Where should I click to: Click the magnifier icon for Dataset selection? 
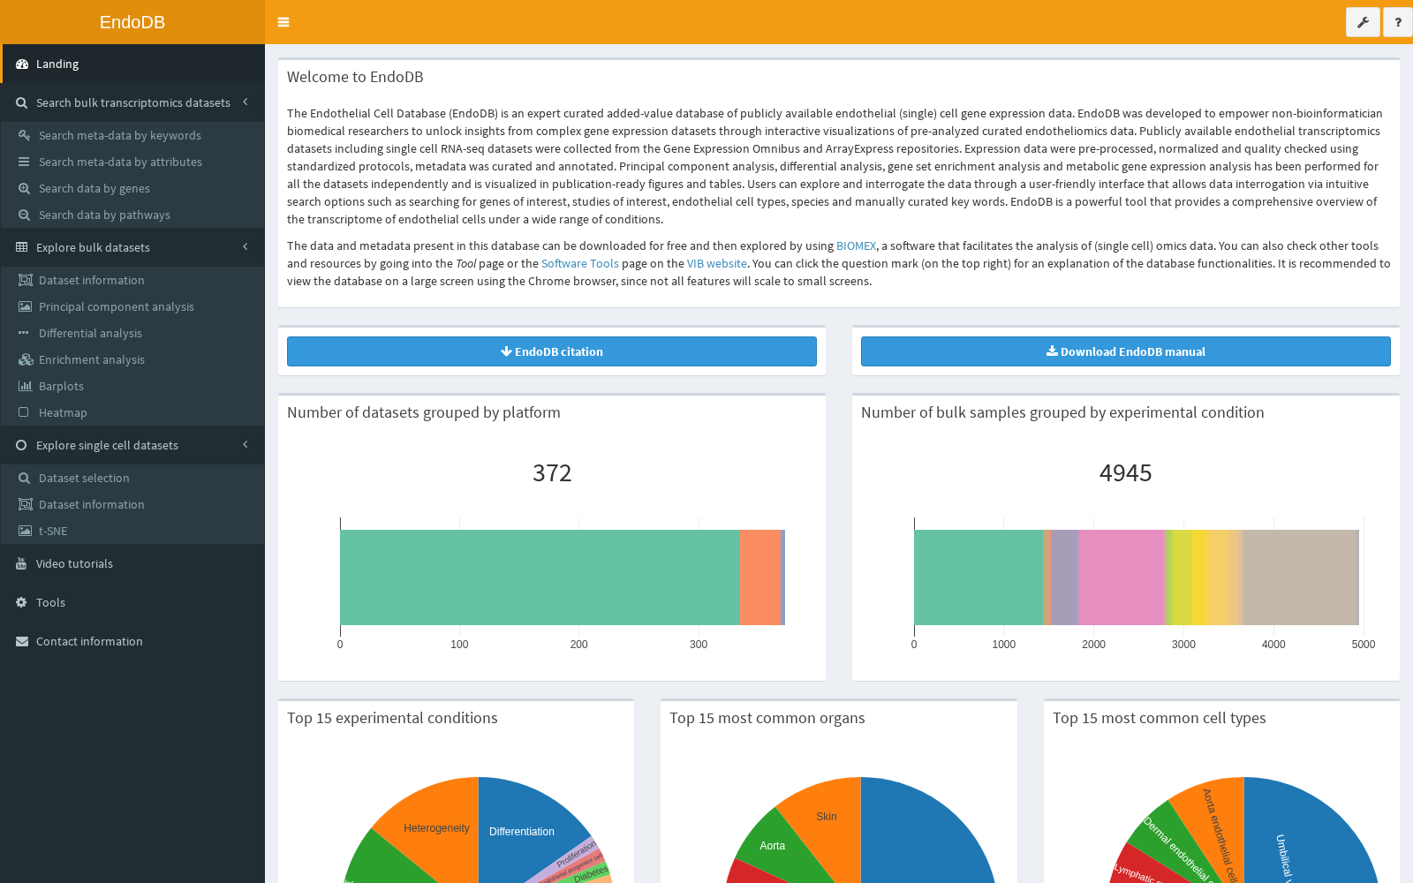tap(24, 478)
